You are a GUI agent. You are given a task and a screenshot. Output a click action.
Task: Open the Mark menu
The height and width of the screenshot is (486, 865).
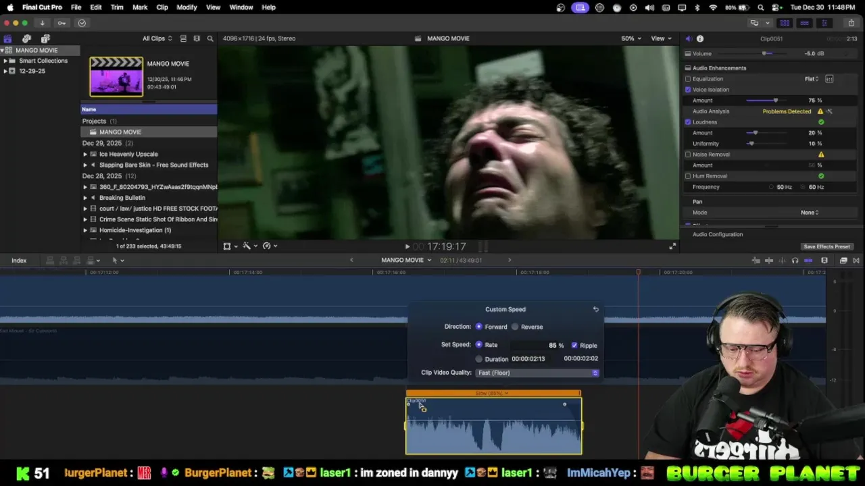click(x=140, y=7)
